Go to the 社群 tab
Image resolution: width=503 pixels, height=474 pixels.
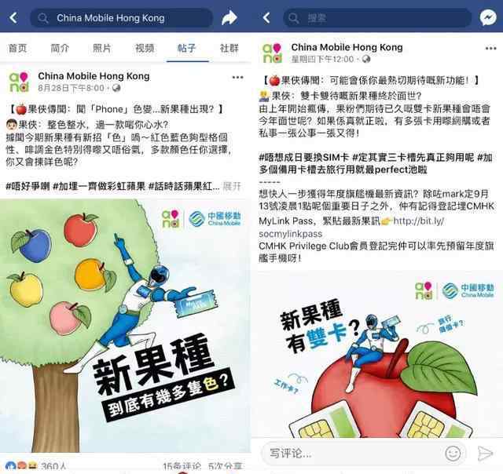[x=229, y=49]
